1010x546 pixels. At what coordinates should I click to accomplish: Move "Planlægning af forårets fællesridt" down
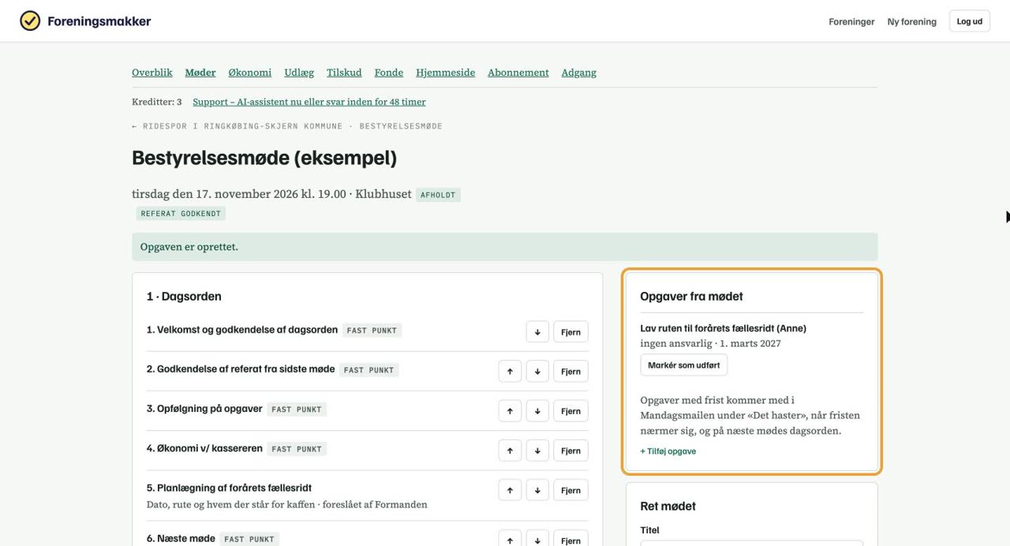click(x=537, y=490)
